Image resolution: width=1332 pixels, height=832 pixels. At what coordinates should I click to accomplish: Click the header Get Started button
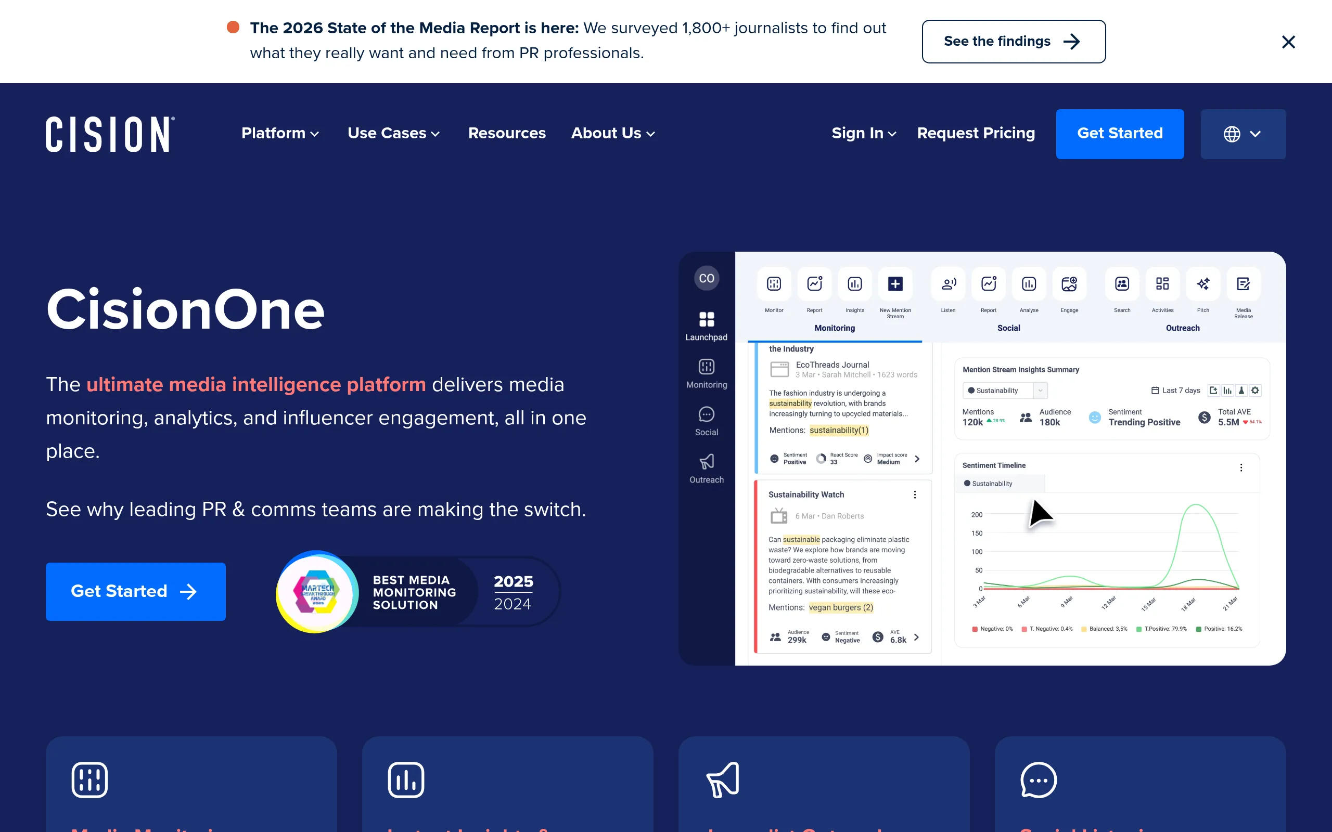click(x=1120, y=134)
